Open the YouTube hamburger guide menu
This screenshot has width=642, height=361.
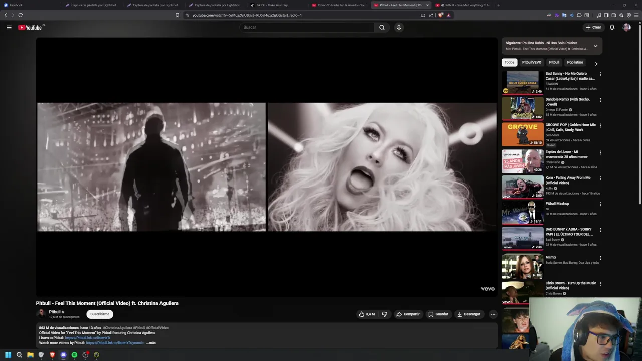click(9, 27)
